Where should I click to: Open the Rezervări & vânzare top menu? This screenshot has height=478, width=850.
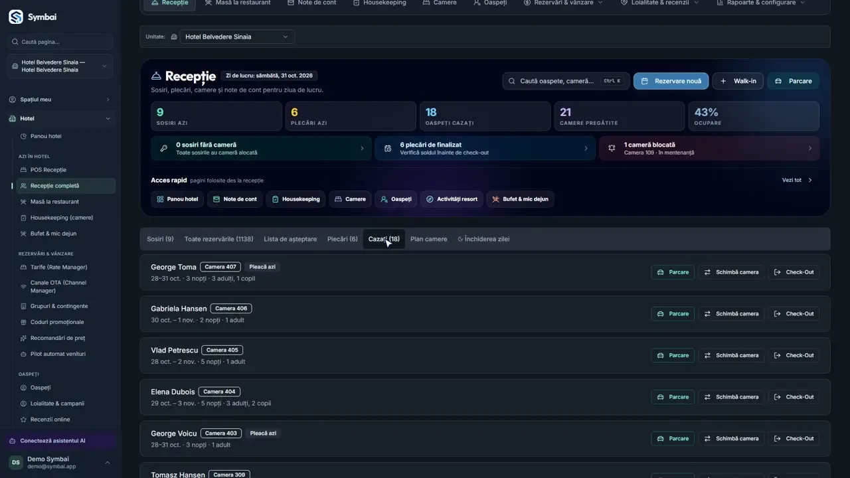click(x=563, y=3)
